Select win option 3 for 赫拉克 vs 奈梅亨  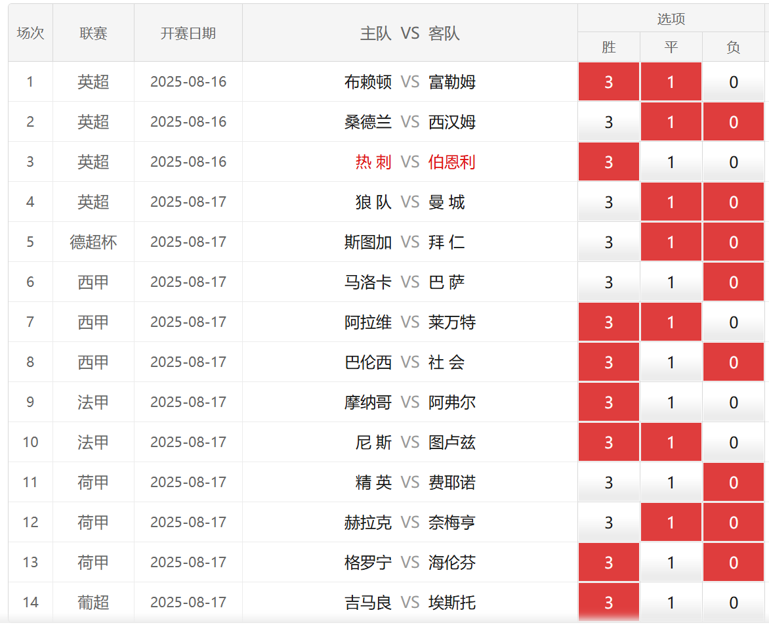(x=609, y=522)
